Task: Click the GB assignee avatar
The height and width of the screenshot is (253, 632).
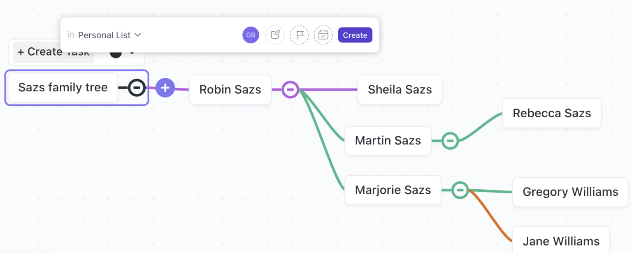Action: pyautogui.click(x=251, y=35)
